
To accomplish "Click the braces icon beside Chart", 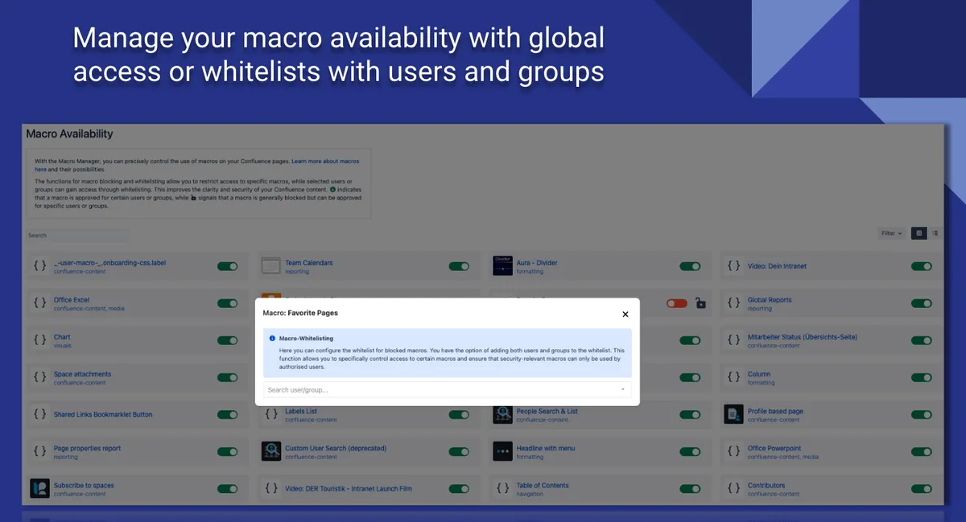I will [39, 340].
